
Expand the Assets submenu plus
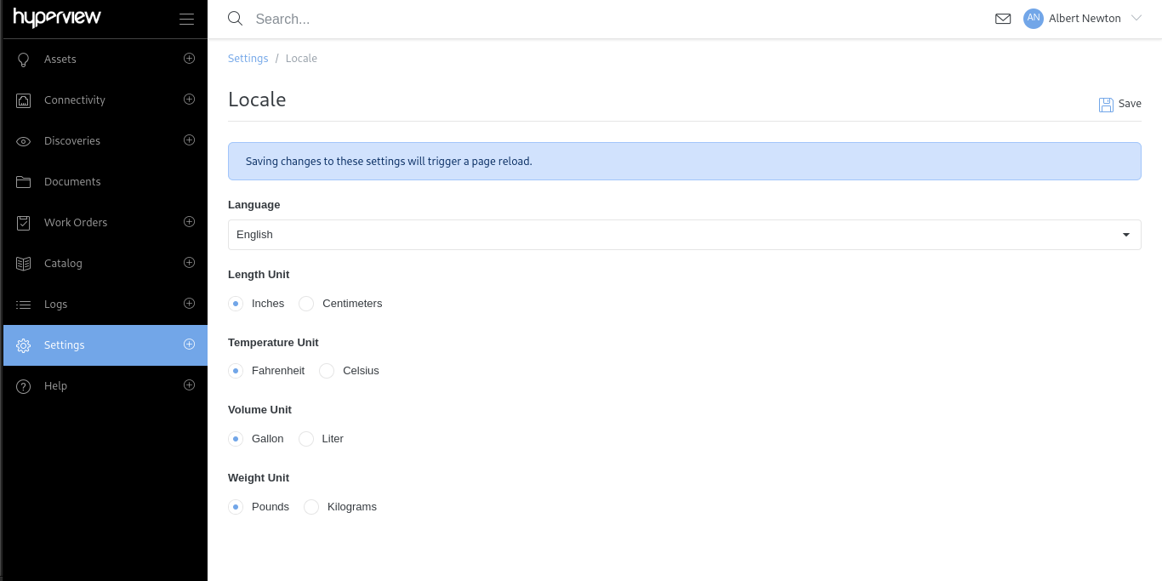coord(190,59)
